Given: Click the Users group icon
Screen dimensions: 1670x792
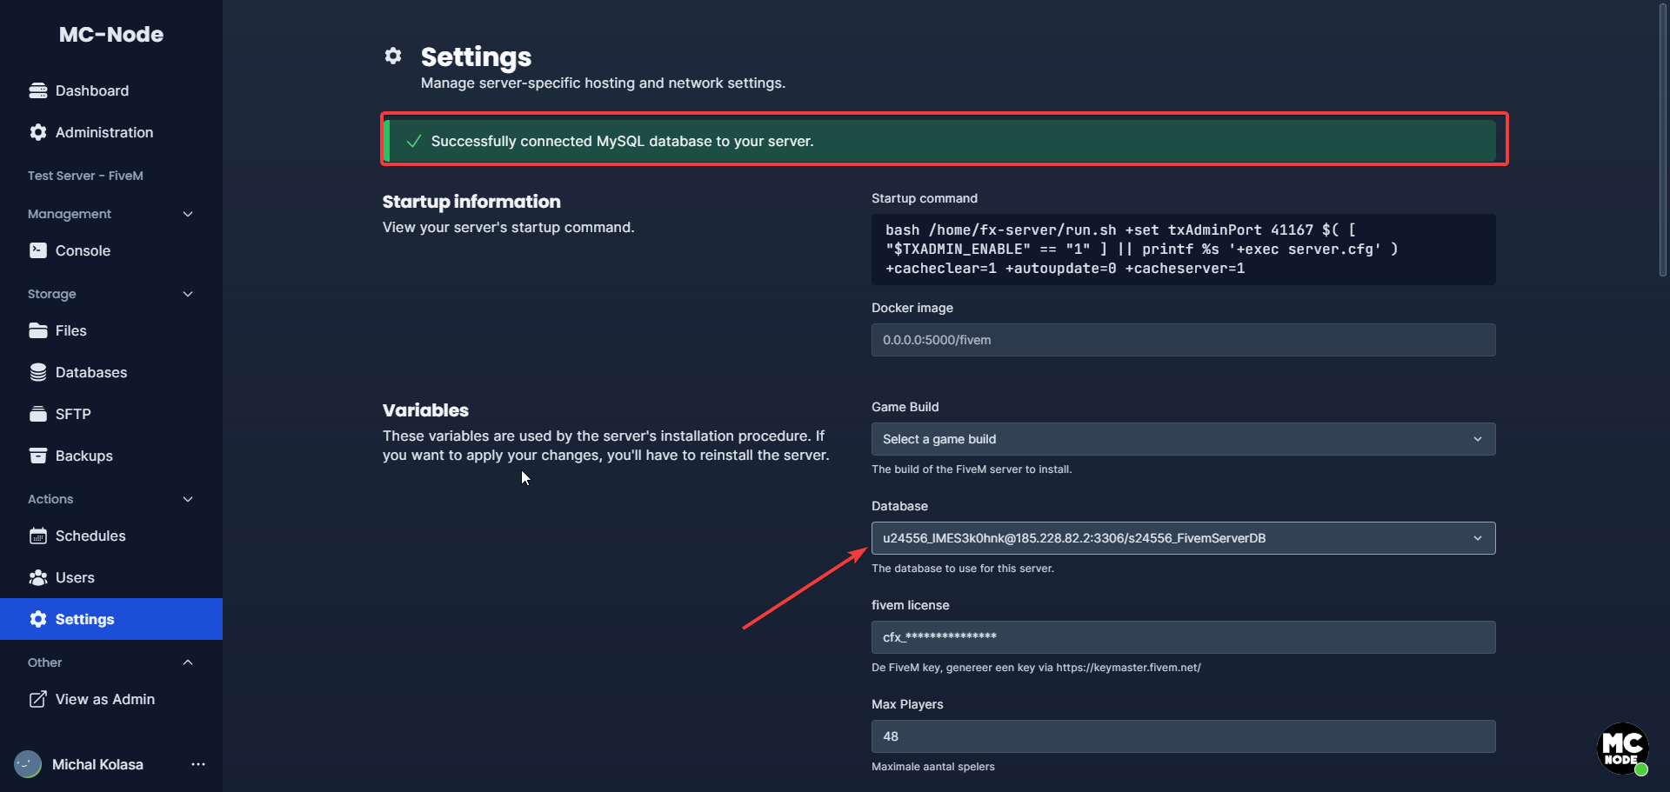Looking at the screenshot, I should coord(38,577).
